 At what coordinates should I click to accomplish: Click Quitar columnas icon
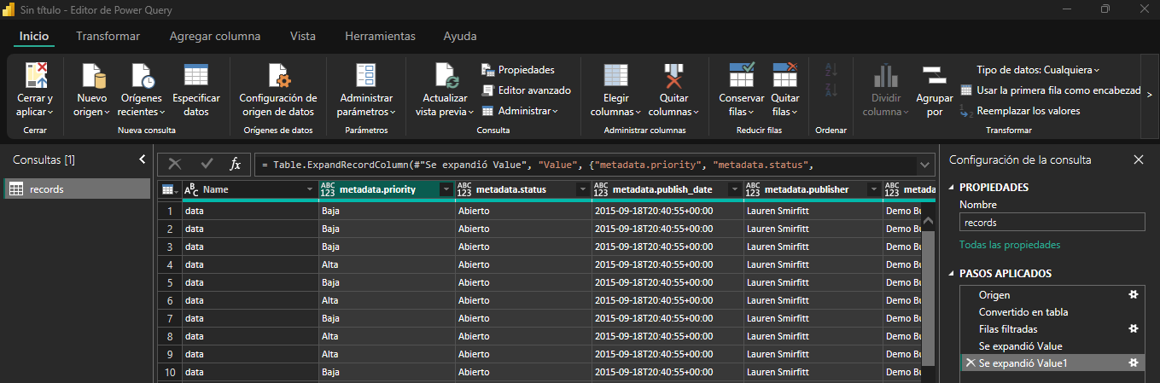tap(673, 75)
